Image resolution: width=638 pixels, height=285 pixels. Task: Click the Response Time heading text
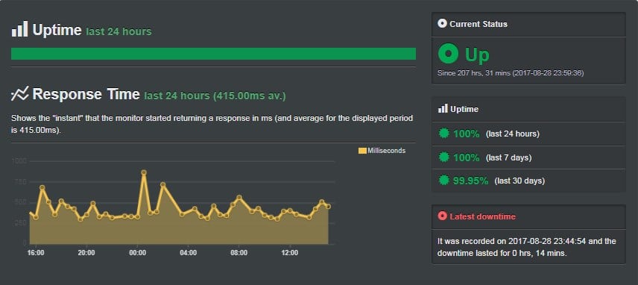86,94
